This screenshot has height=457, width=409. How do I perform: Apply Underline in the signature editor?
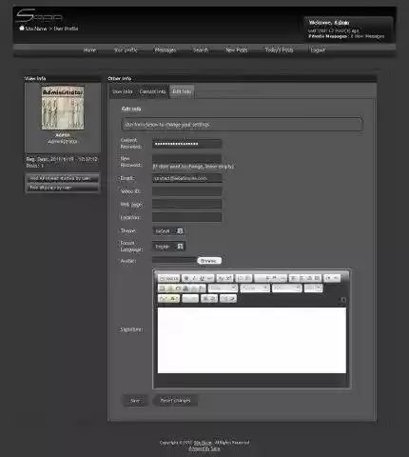tap(202, 278)
